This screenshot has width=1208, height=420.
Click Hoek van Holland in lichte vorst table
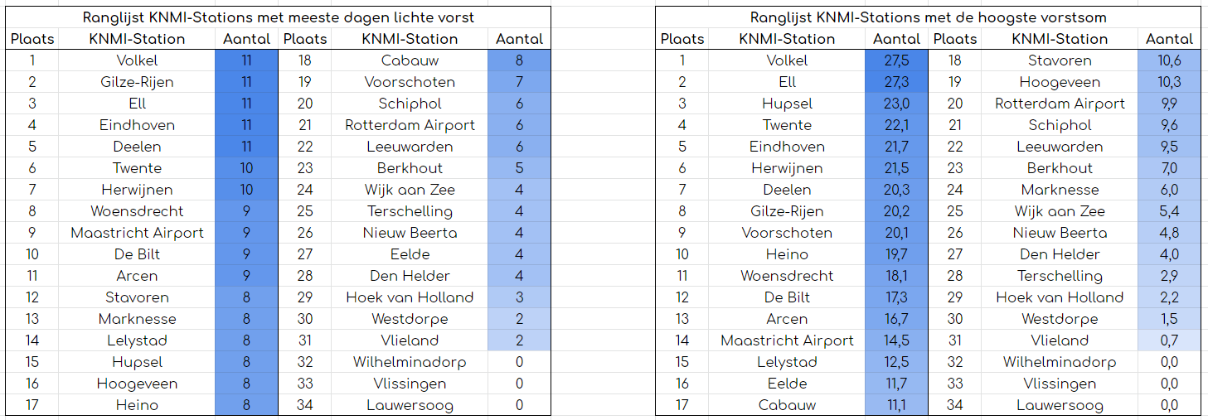(410, 297)
